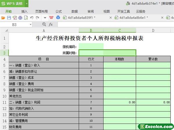Click the 0.00 value under 本期数

132,102
